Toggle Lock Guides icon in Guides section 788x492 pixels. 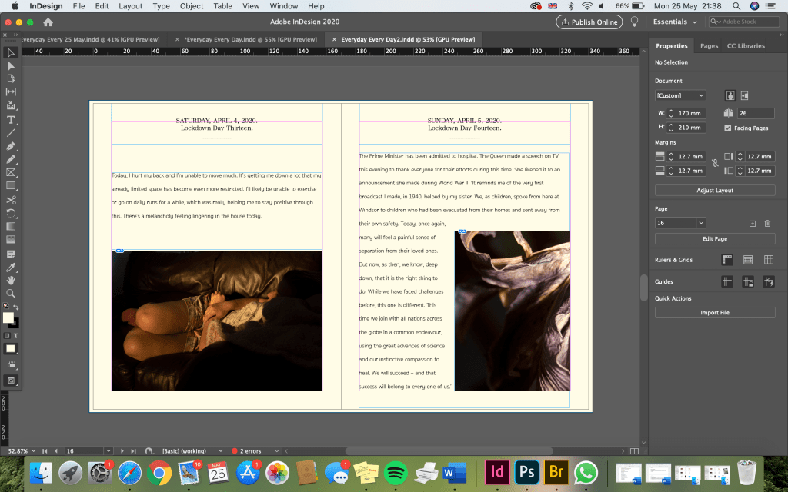[x=747, y=282]
